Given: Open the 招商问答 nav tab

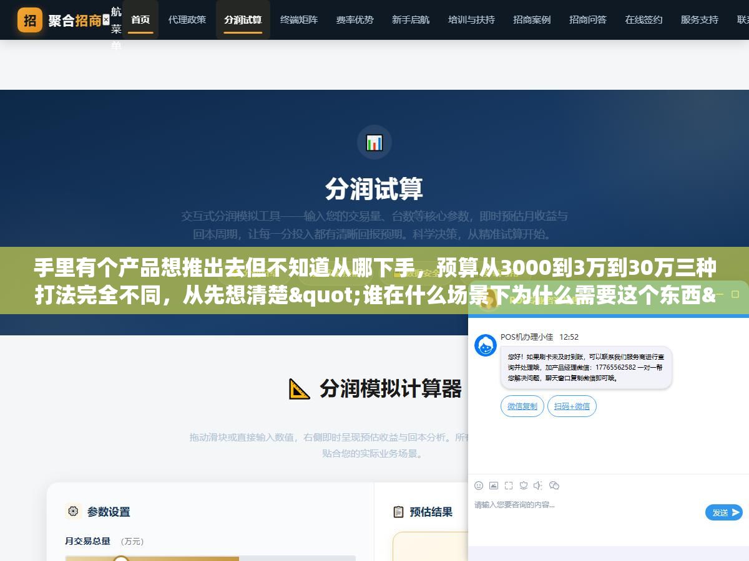Looking at the screenshot, I should [x=588, y=20].
